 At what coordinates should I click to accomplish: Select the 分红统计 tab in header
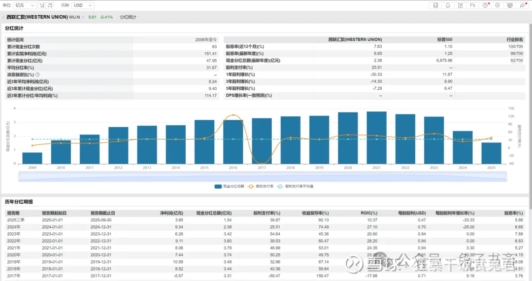[x=128, y=17]
